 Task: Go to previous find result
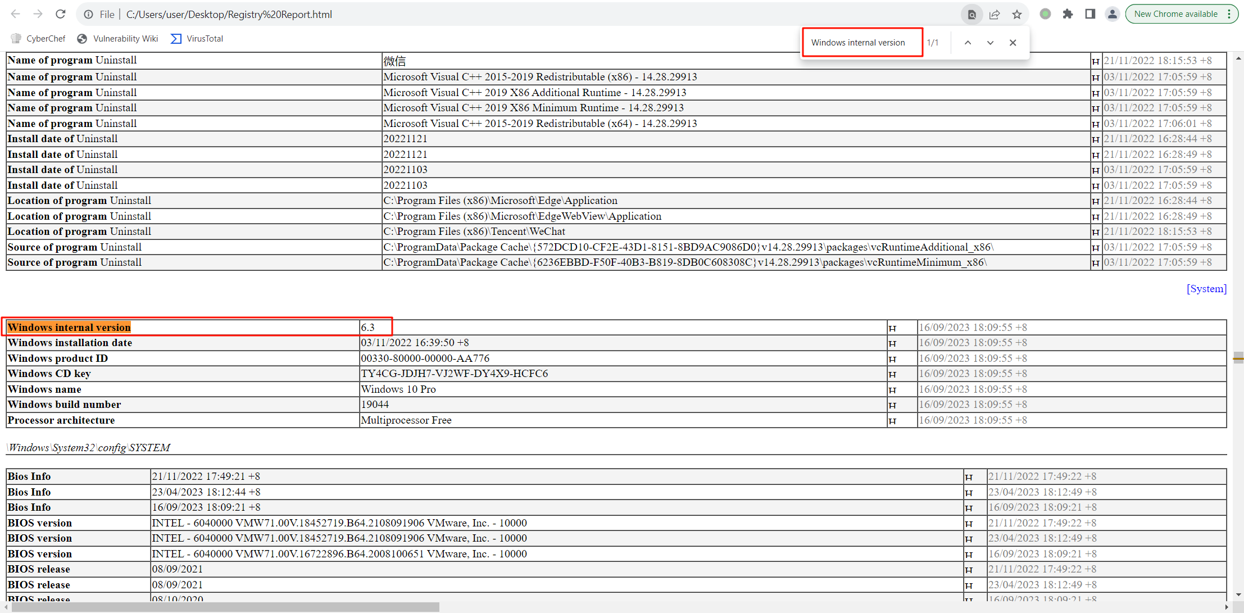coord(968,43)
